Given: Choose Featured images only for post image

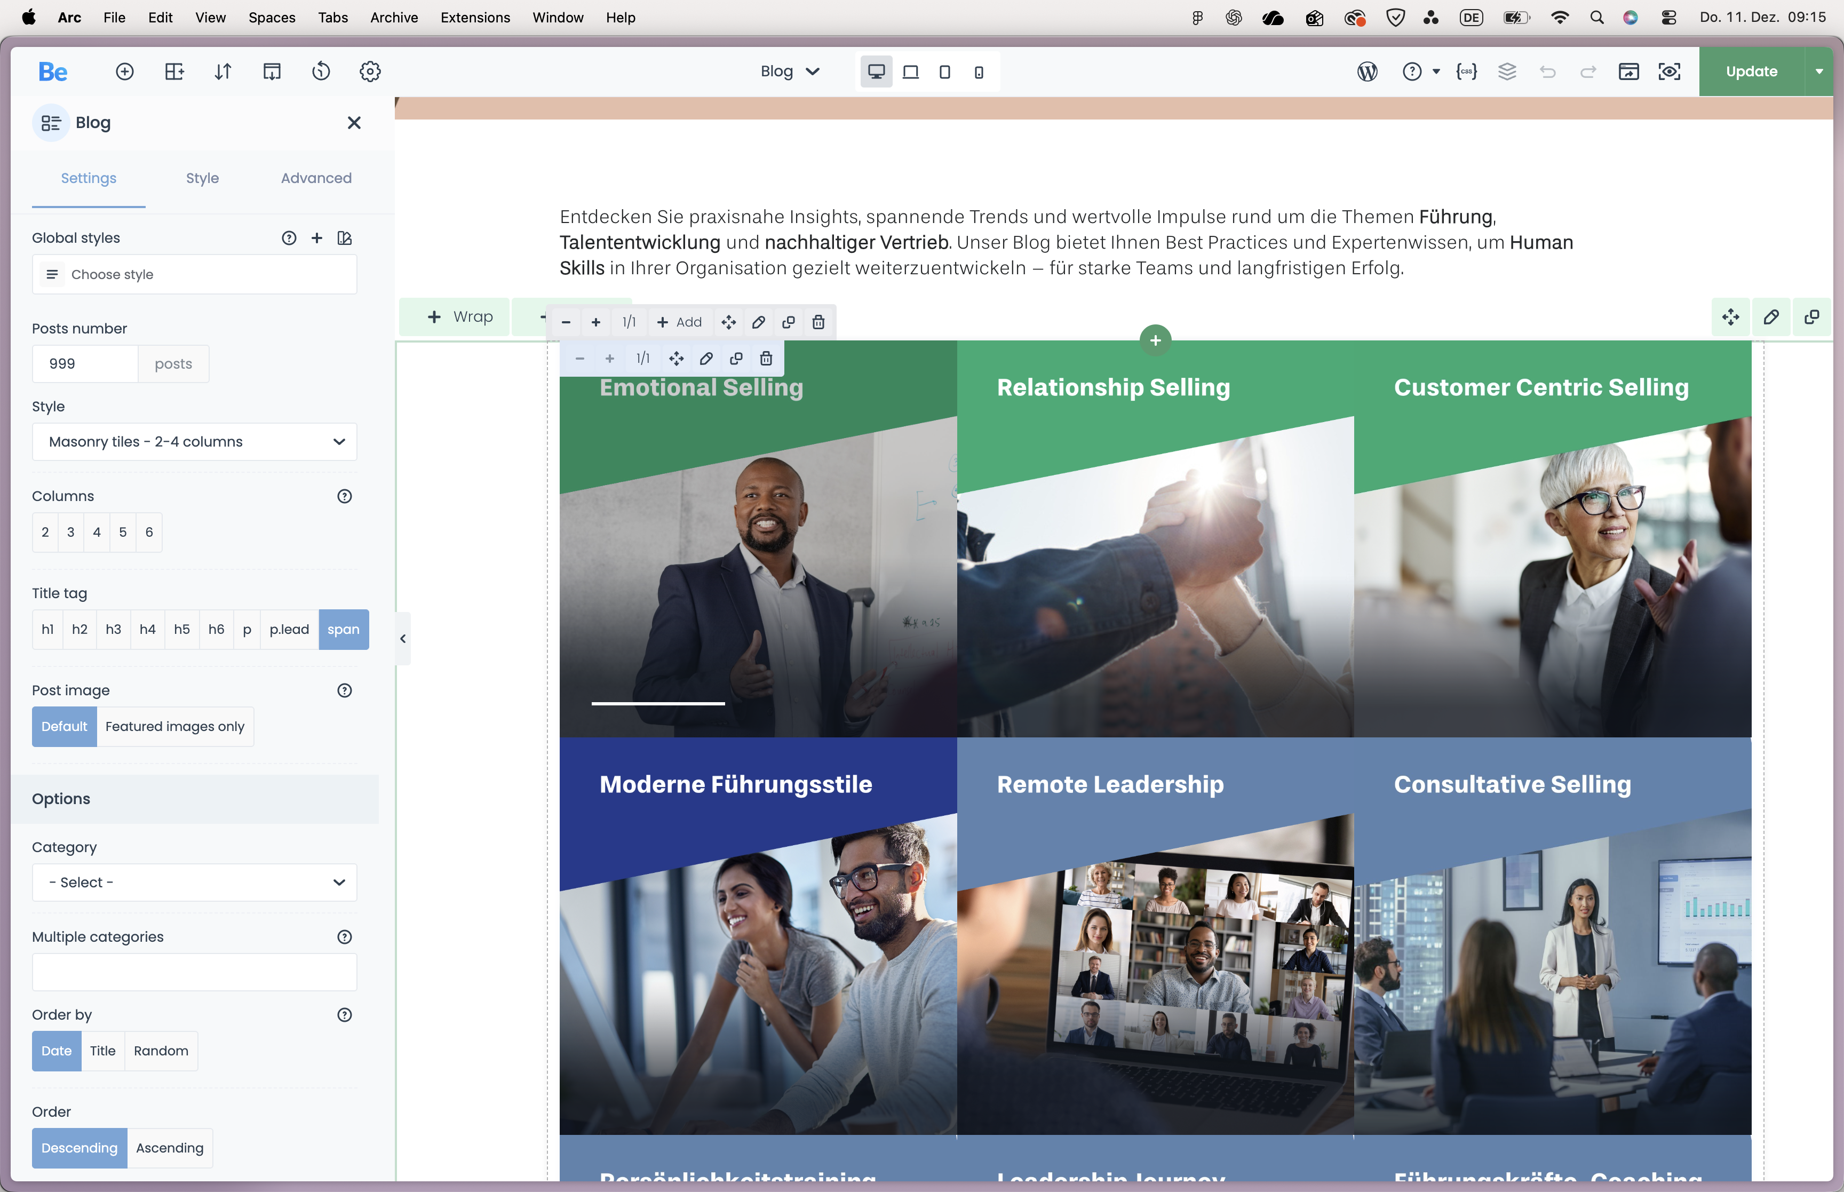Looking at the screenshot, I should tap(175, 726).
